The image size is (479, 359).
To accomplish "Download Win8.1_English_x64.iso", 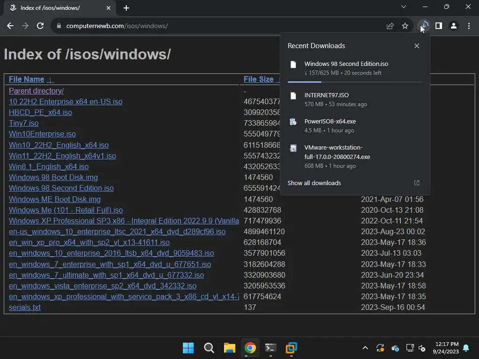I will [x=49, y=167].
